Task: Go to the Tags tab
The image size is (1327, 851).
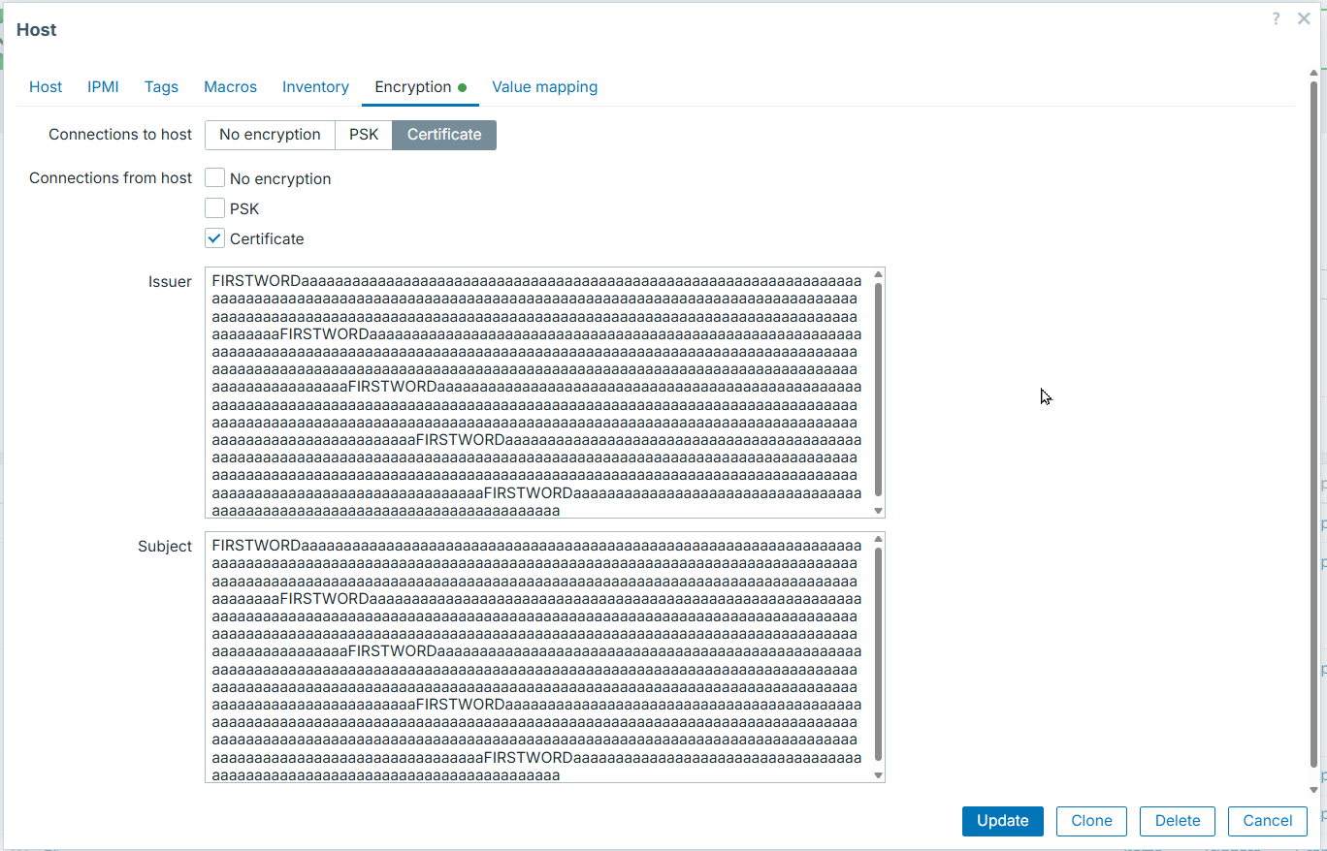Action: 161,87
